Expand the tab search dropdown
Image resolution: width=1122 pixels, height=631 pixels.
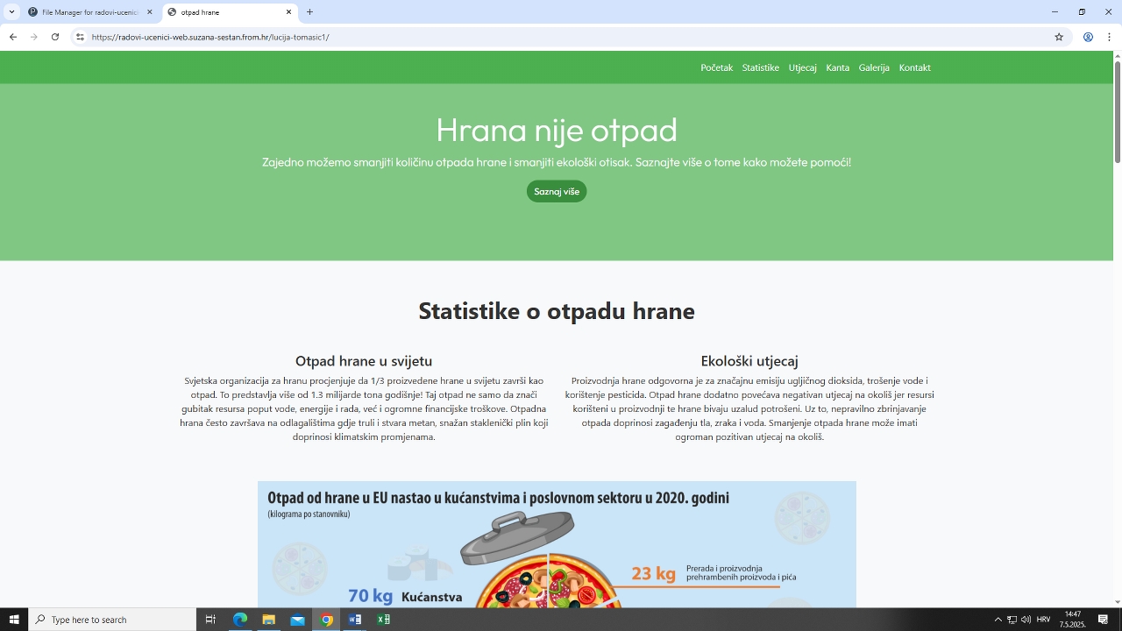[x=11, y=12]
